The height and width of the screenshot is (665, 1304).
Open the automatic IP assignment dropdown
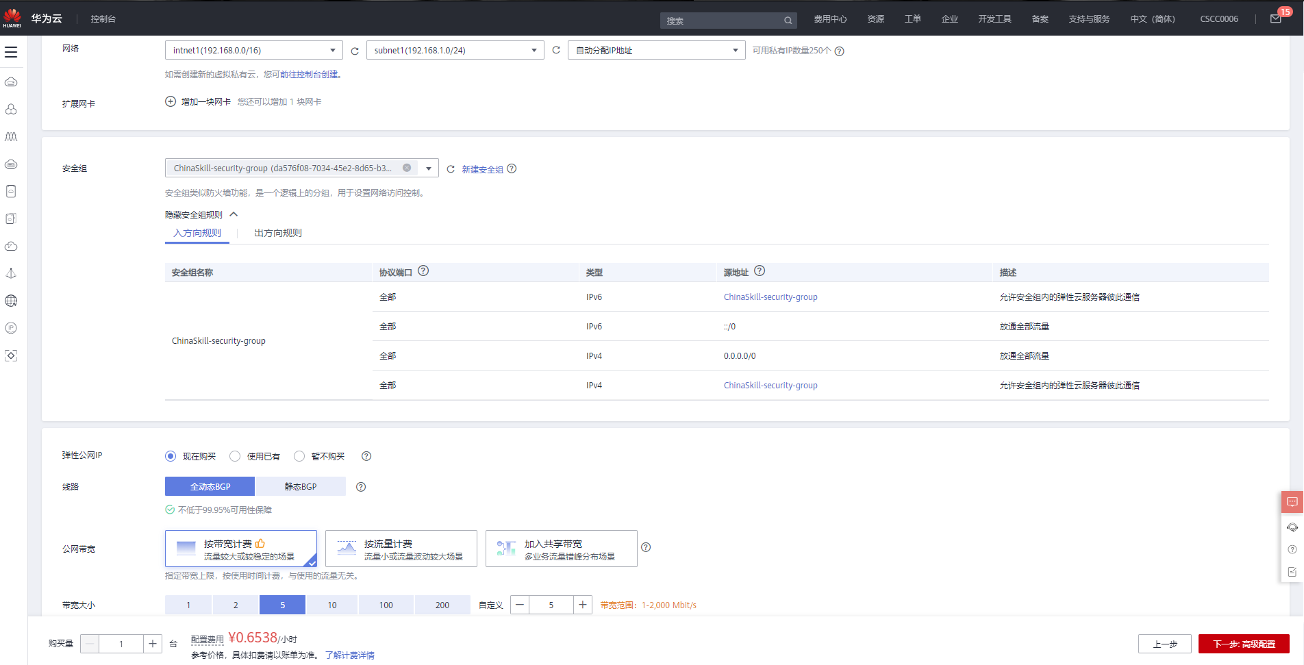tap(657, 50)
